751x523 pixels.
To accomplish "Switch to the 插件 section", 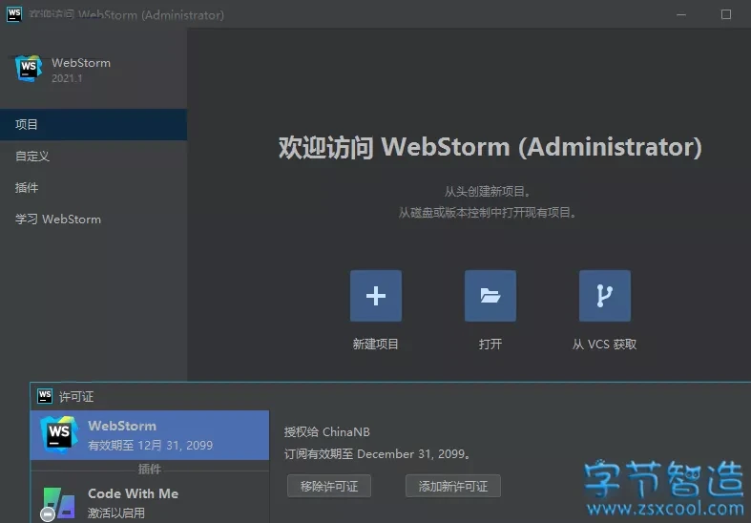I will pyautogui.click(x=27, y=188).
